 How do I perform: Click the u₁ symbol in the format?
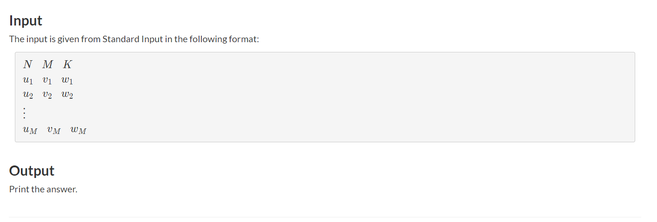point(28,80)
